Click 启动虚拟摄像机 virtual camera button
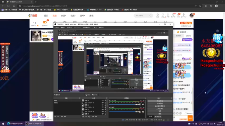Viewport: 225px width, 126px height. click(160, 106)
